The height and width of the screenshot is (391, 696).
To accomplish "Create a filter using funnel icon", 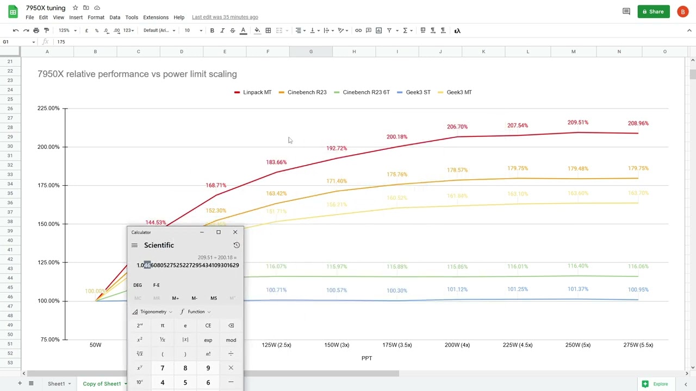I will click(x=389, y=30).
